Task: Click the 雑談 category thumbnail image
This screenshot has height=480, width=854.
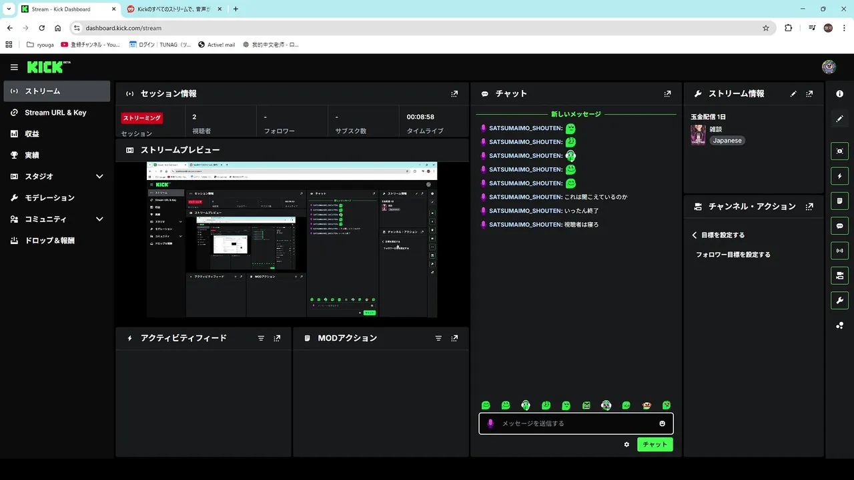Action: pos(698,135)
